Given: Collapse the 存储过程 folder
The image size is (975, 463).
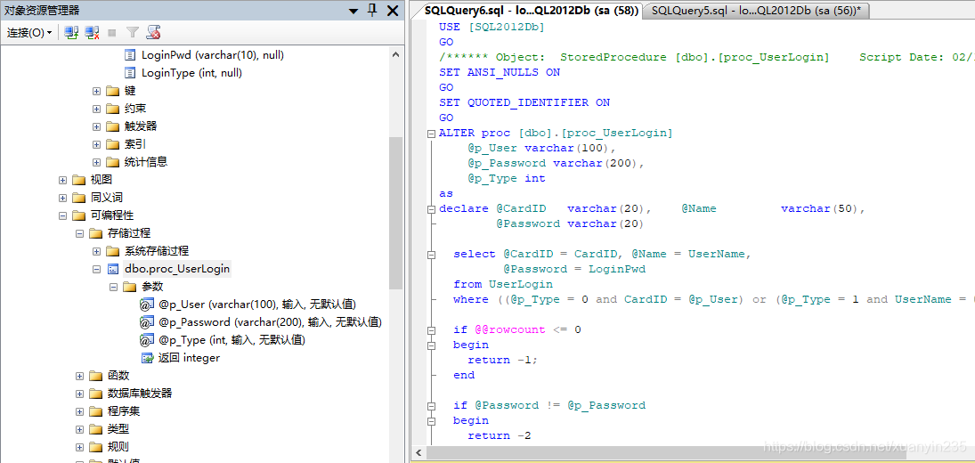Looking at the screenshot, I should [79, 233].
